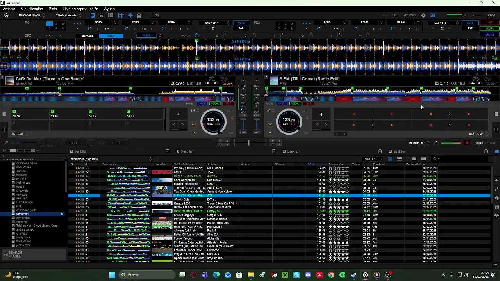Image resolution: width=500 pixels, height=281 pixels.
Task: Open the Pista menu
Action: 53,9
